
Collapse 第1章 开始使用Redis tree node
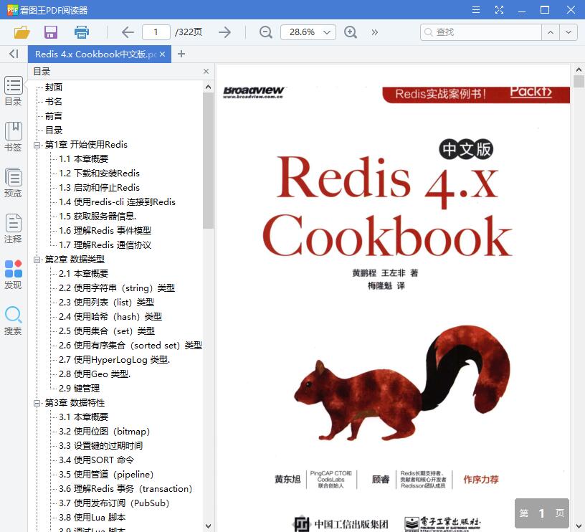pyautogui.click(x=37, y=145)
